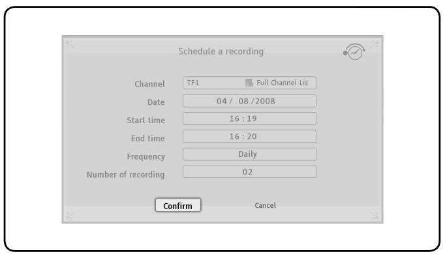Confirm the scheduled recording

point(178,205)
